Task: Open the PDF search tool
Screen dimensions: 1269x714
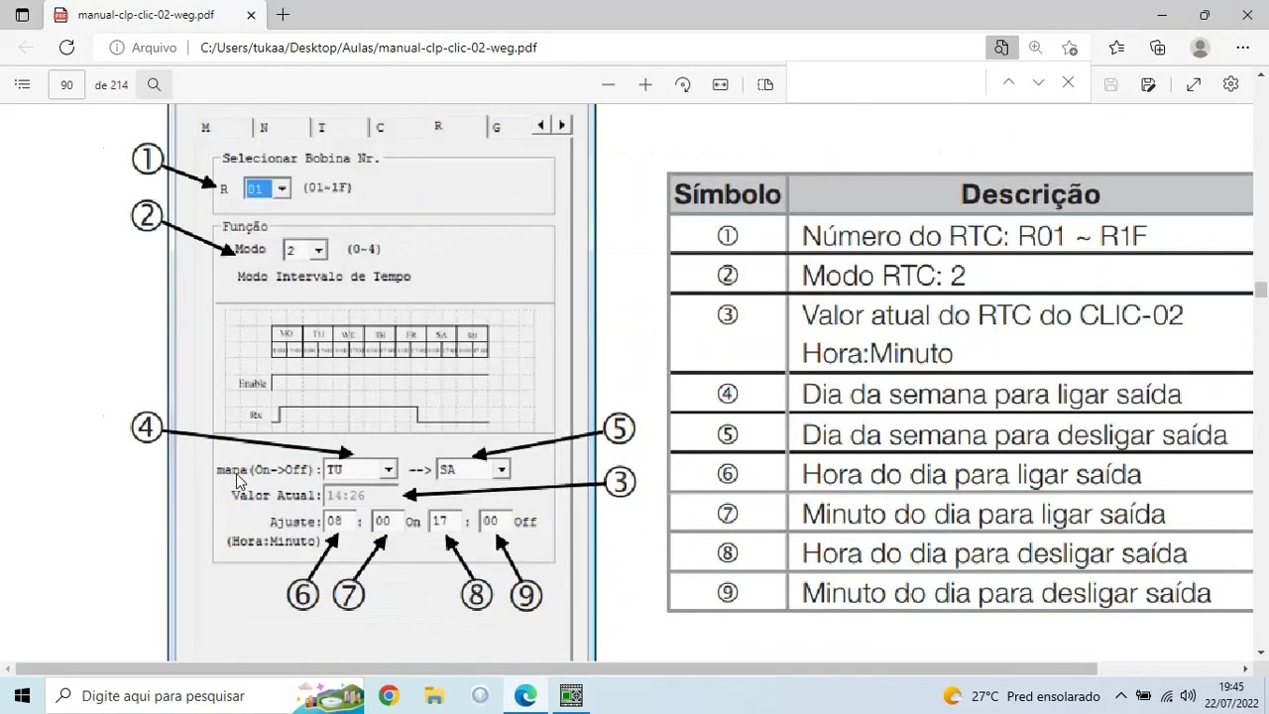Action: (x=154, y=85)
